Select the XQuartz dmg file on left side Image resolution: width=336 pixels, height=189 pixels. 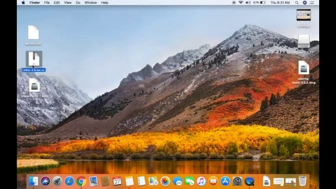point(34,85)
